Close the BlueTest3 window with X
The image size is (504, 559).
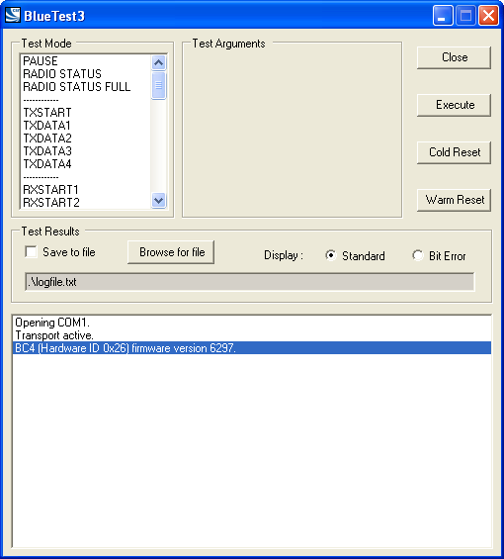(x=488, y=16)
